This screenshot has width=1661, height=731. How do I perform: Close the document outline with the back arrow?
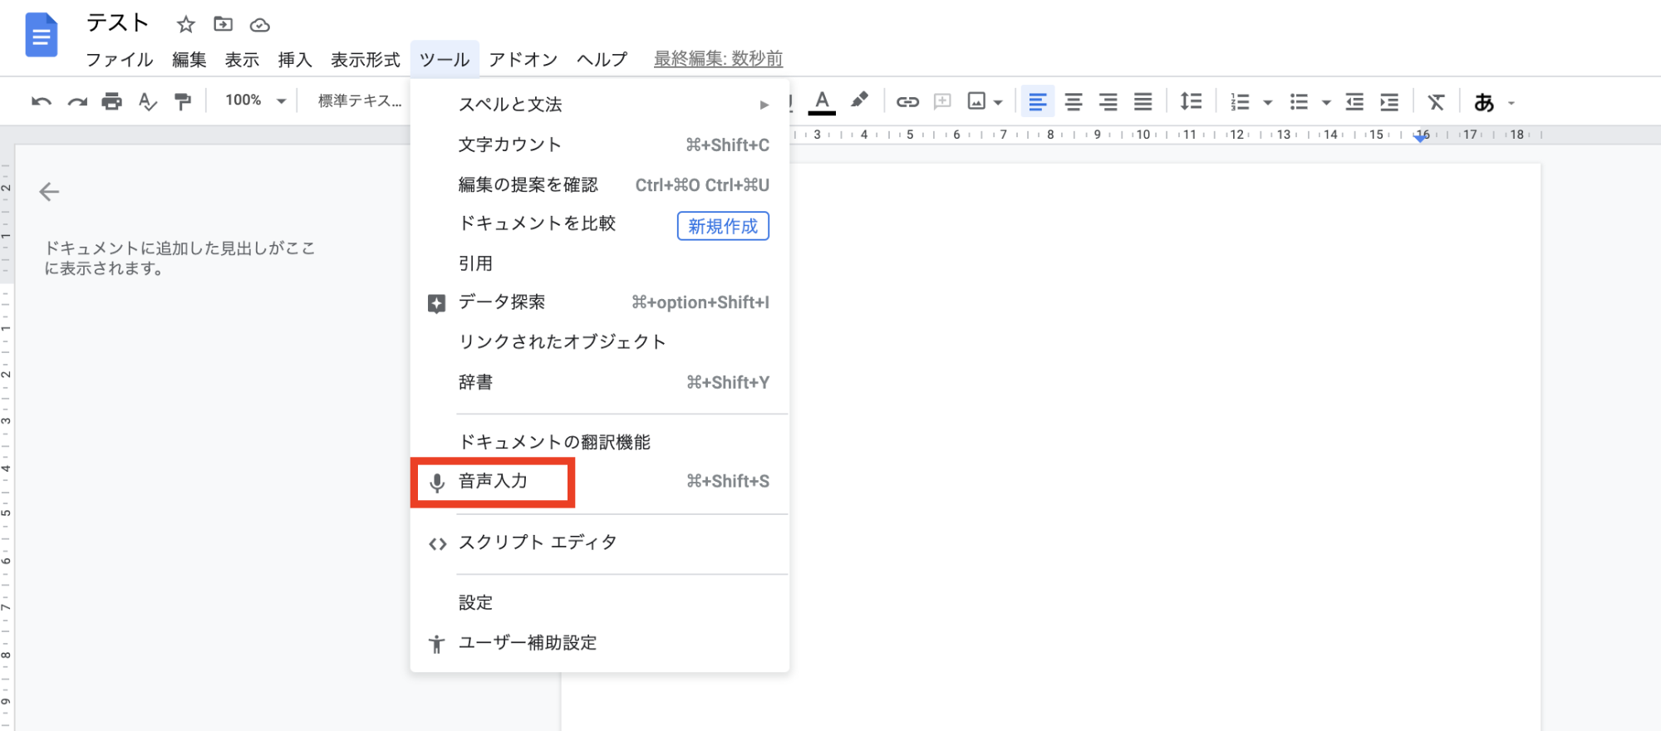coord(49,192)
